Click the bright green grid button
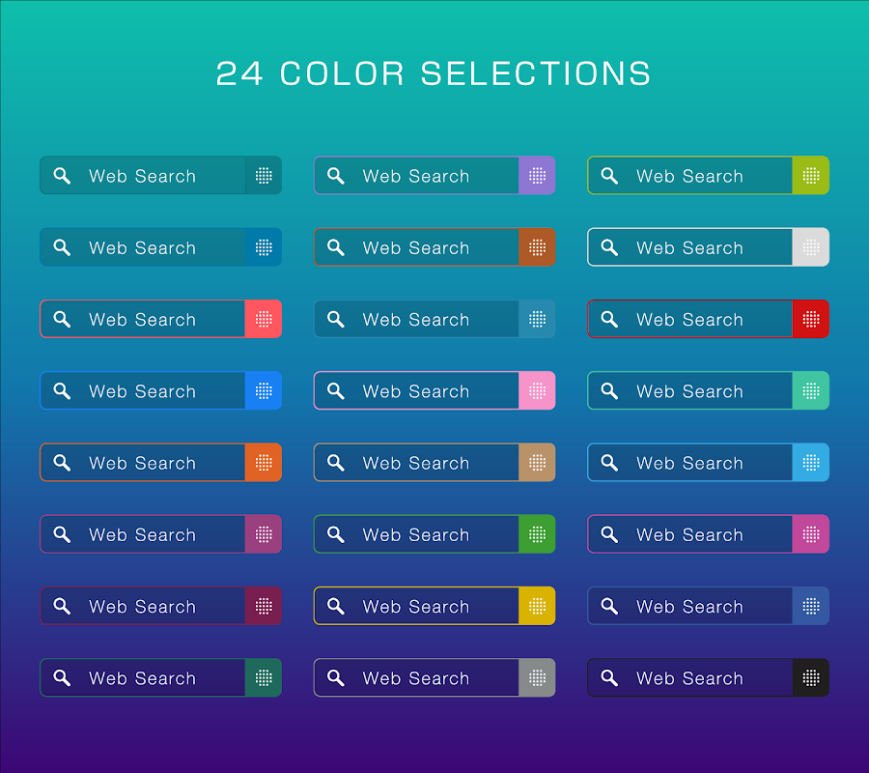 537,534
